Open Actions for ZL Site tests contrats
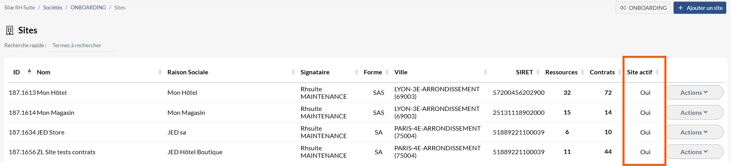 pyautogui.click(x=694, y=152)
